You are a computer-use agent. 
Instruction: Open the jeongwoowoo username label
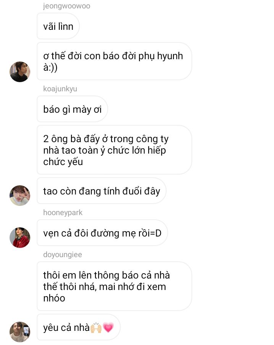coord(66,6)
